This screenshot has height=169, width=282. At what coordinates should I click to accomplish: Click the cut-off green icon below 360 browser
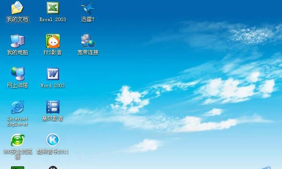(18, 168)
